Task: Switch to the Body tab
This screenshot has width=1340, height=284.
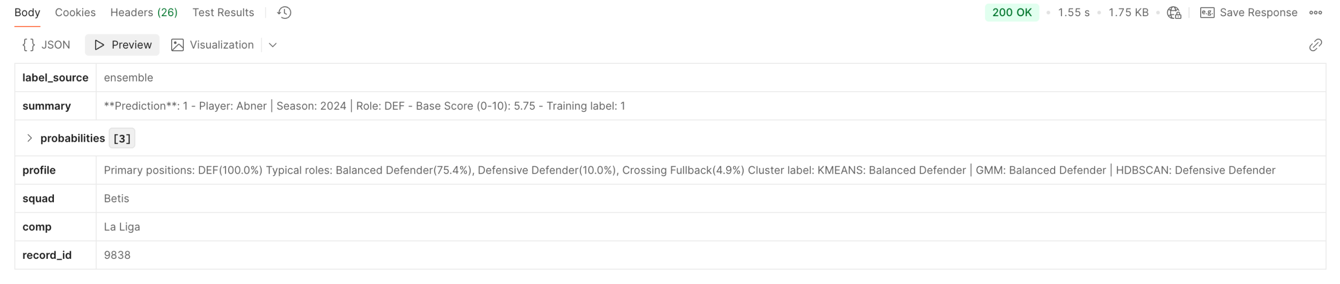Action: [27, 13]
